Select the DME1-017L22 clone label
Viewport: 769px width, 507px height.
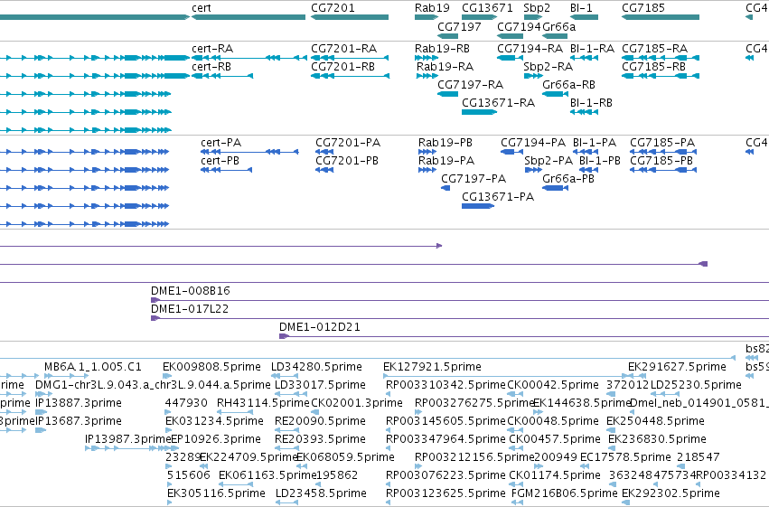pos(190,309)
